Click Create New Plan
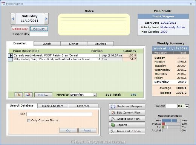Image resolution: width=196 pixels, height=145 pixels. (127, 119)
